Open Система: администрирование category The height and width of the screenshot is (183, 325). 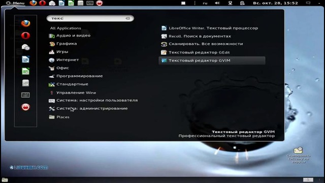(88, 108)
